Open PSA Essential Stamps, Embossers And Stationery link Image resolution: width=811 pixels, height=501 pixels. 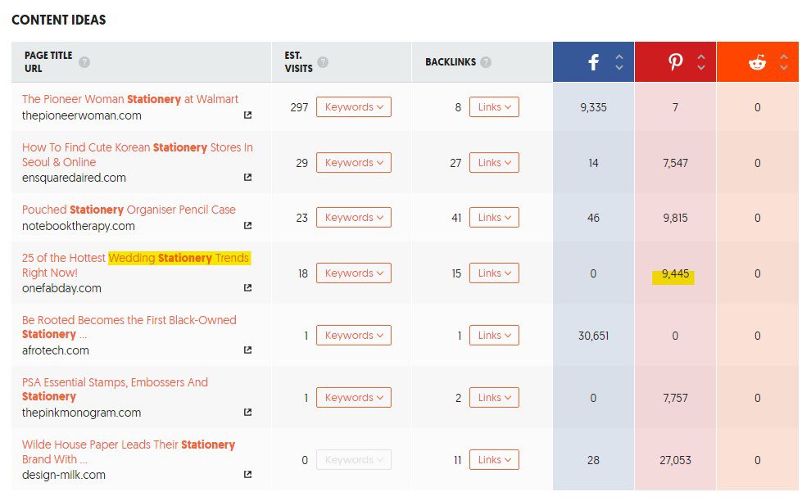tap(115, 390)
